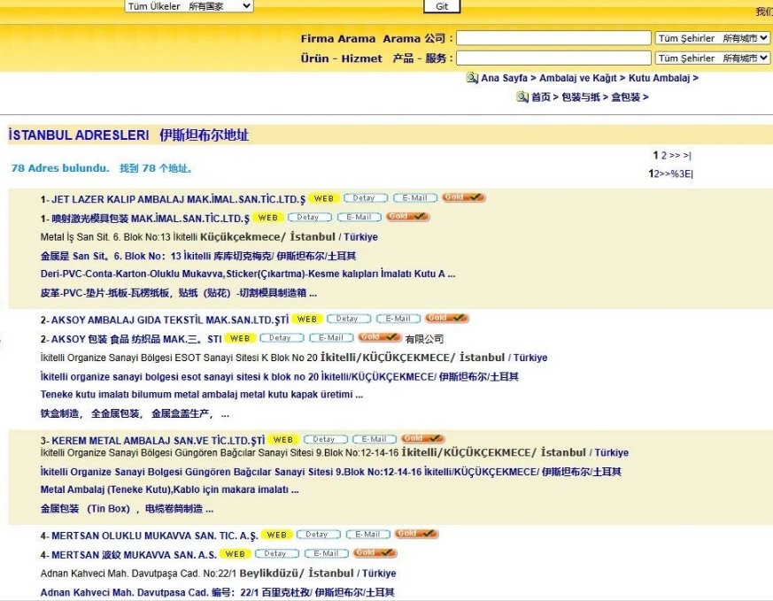Viewport: 773px width, 601px height.
Task: Click Detay on the AKSOY 包装 食品 row
Action: click(282, 338)
